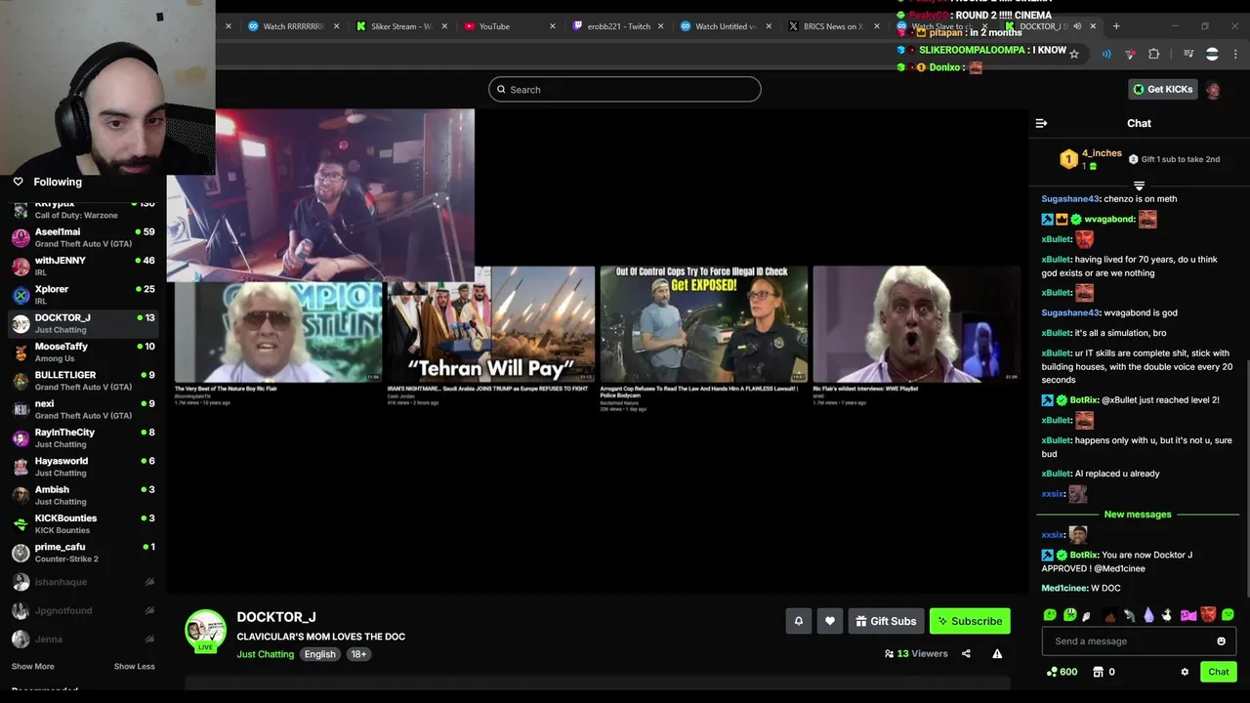Open KICKBounties channel in sidebar

click(83, 523)
